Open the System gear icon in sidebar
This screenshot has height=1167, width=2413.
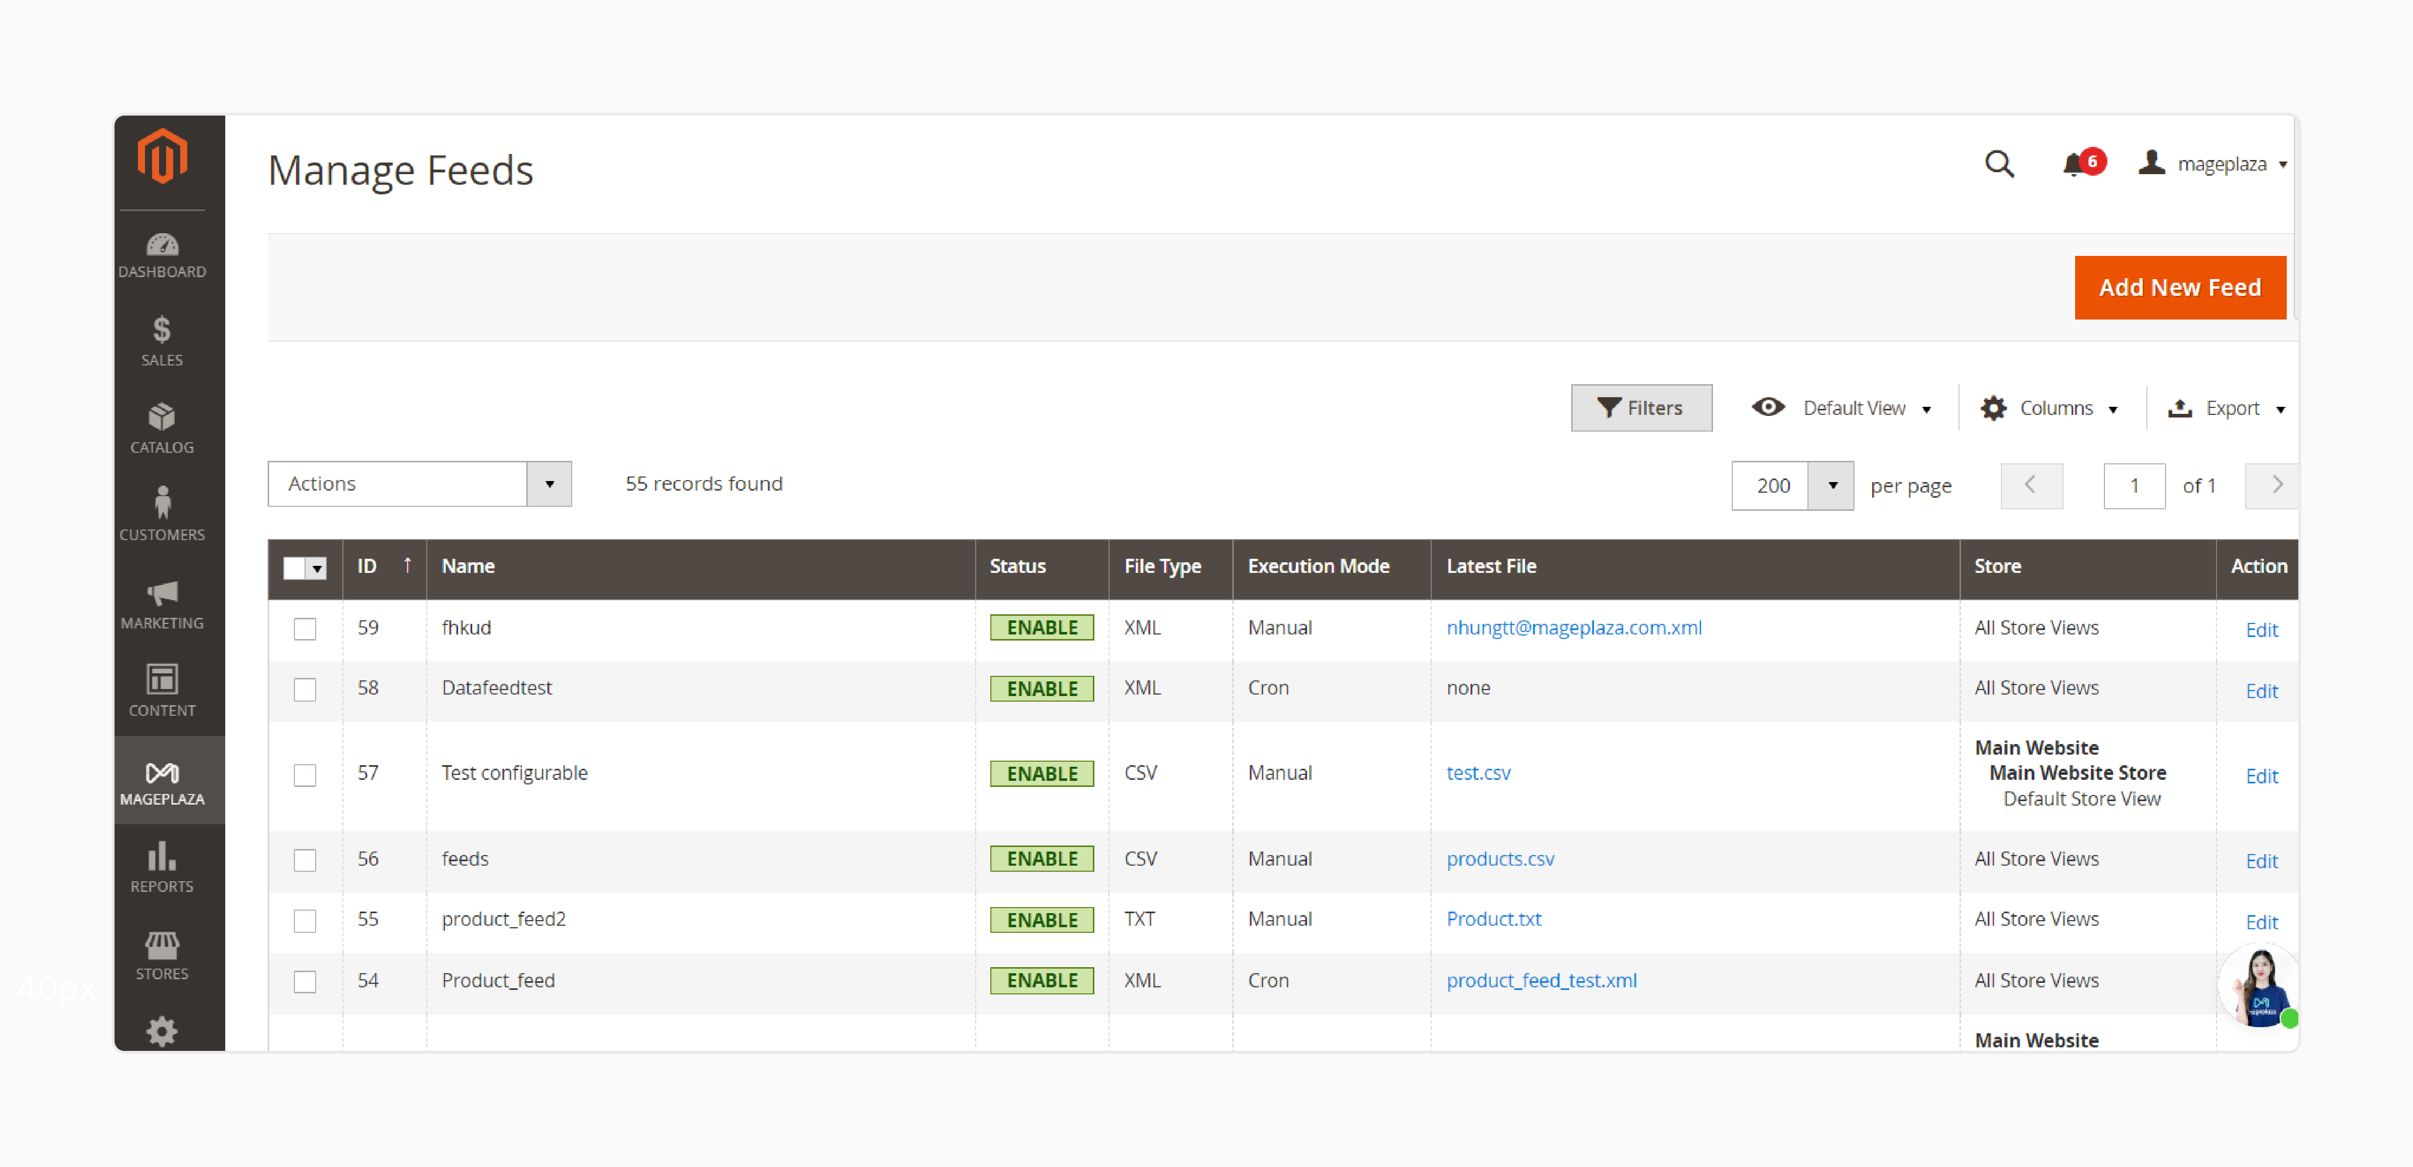pos(162,1031)
